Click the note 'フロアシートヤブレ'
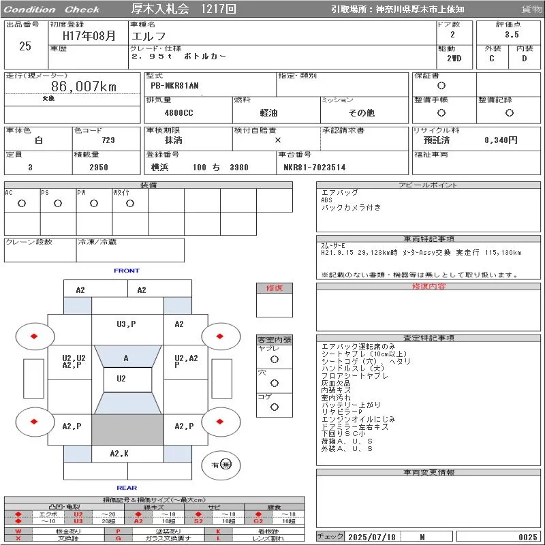The width and height of the screenshot is (545, 545). coord(354,376)
